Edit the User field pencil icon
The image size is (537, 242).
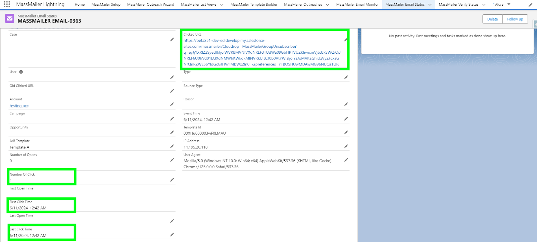coord(172,77)
